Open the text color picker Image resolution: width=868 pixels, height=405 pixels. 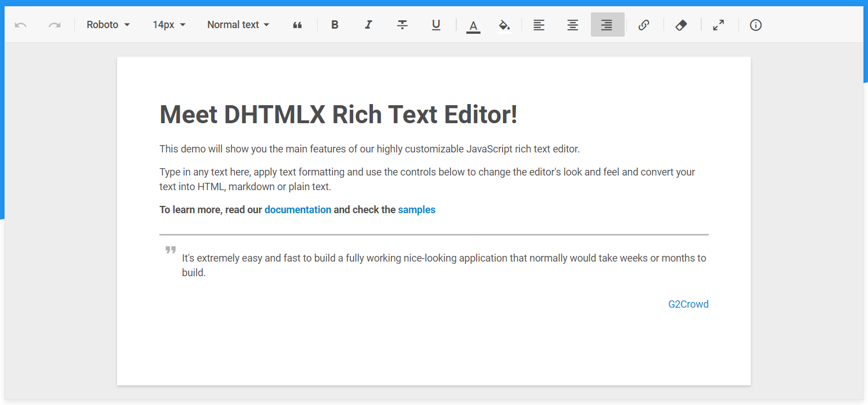pos(473,25)
